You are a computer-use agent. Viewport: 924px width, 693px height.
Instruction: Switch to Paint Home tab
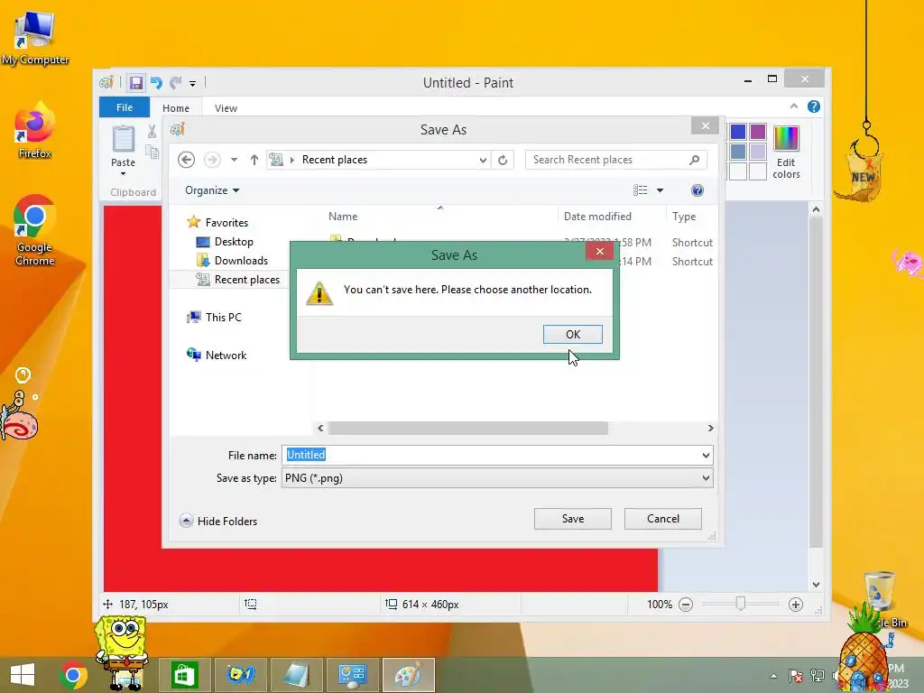point(176,108)
